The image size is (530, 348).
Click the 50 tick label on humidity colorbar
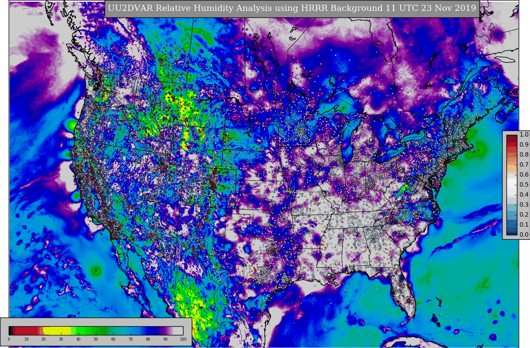(x=96, y=339)
